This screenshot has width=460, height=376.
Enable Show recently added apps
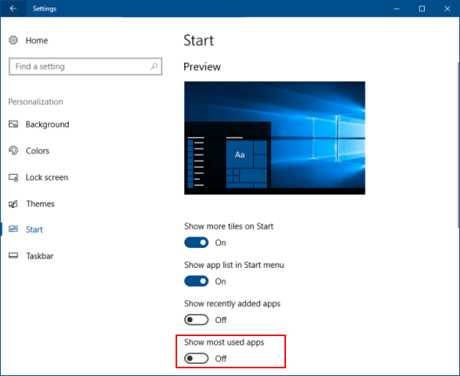pyautogui.click(x=196, y=320)
